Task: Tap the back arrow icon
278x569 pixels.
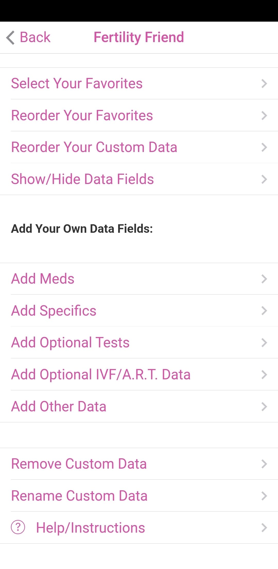Action: click(x=11, y=38)
